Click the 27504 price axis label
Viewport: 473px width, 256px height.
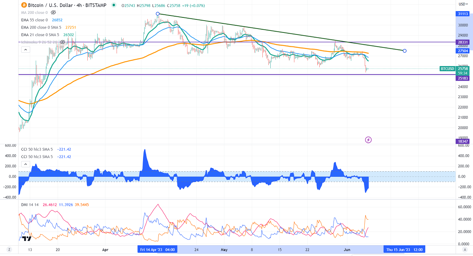pyautogui.click(x=463, y=51)
